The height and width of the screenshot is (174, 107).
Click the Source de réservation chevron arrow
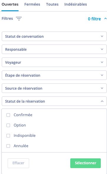coord(102,88)
